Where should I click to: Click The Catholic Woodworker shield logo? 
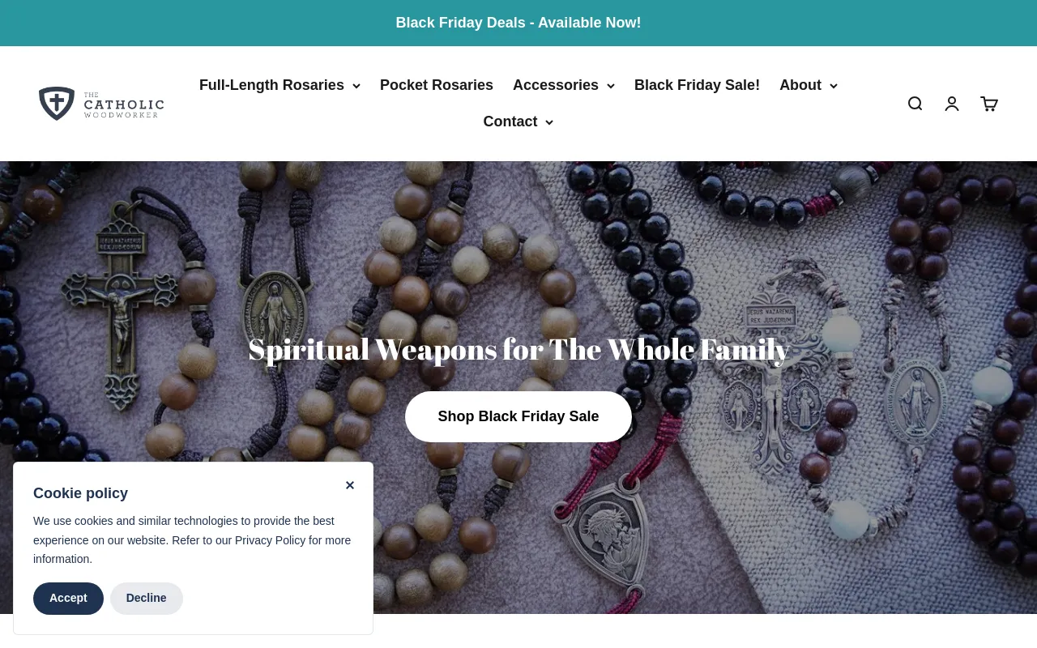click(x=57, y=104)
